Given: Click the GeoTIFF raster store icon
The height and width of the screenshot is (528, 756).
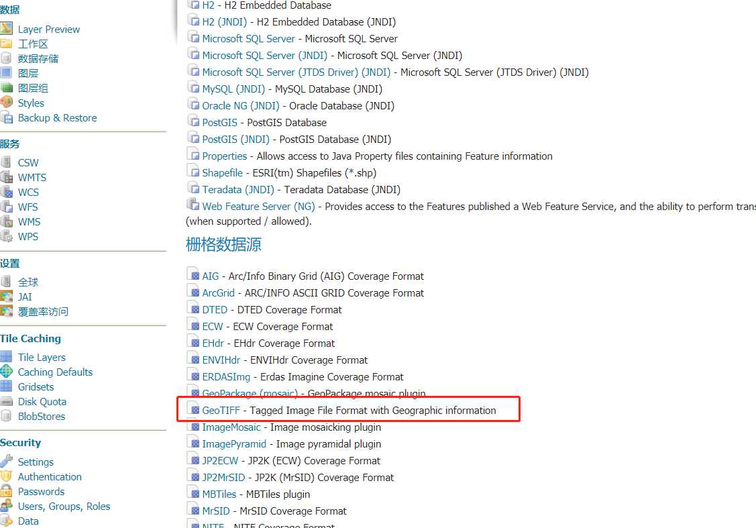Looking at the screenshot, I should coord(193,409).
